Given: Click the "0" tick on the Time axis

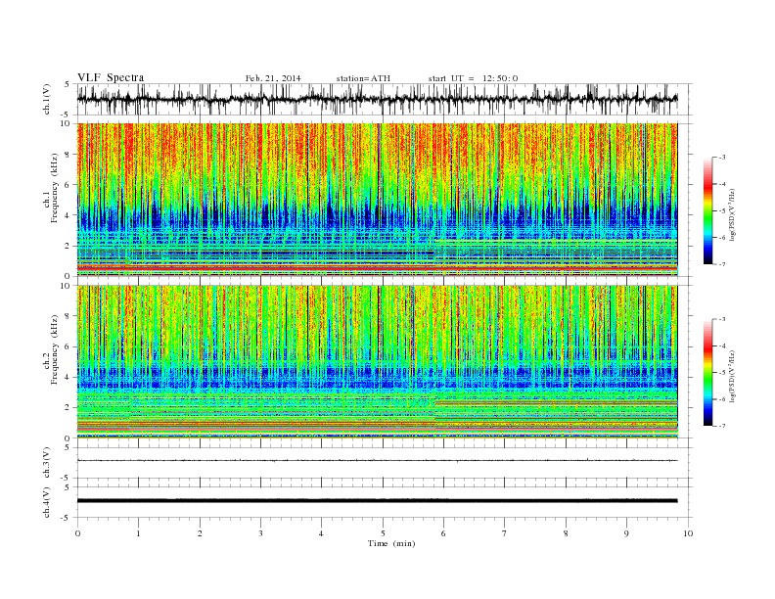Looking at the screenshot, I should coord(77,533).
